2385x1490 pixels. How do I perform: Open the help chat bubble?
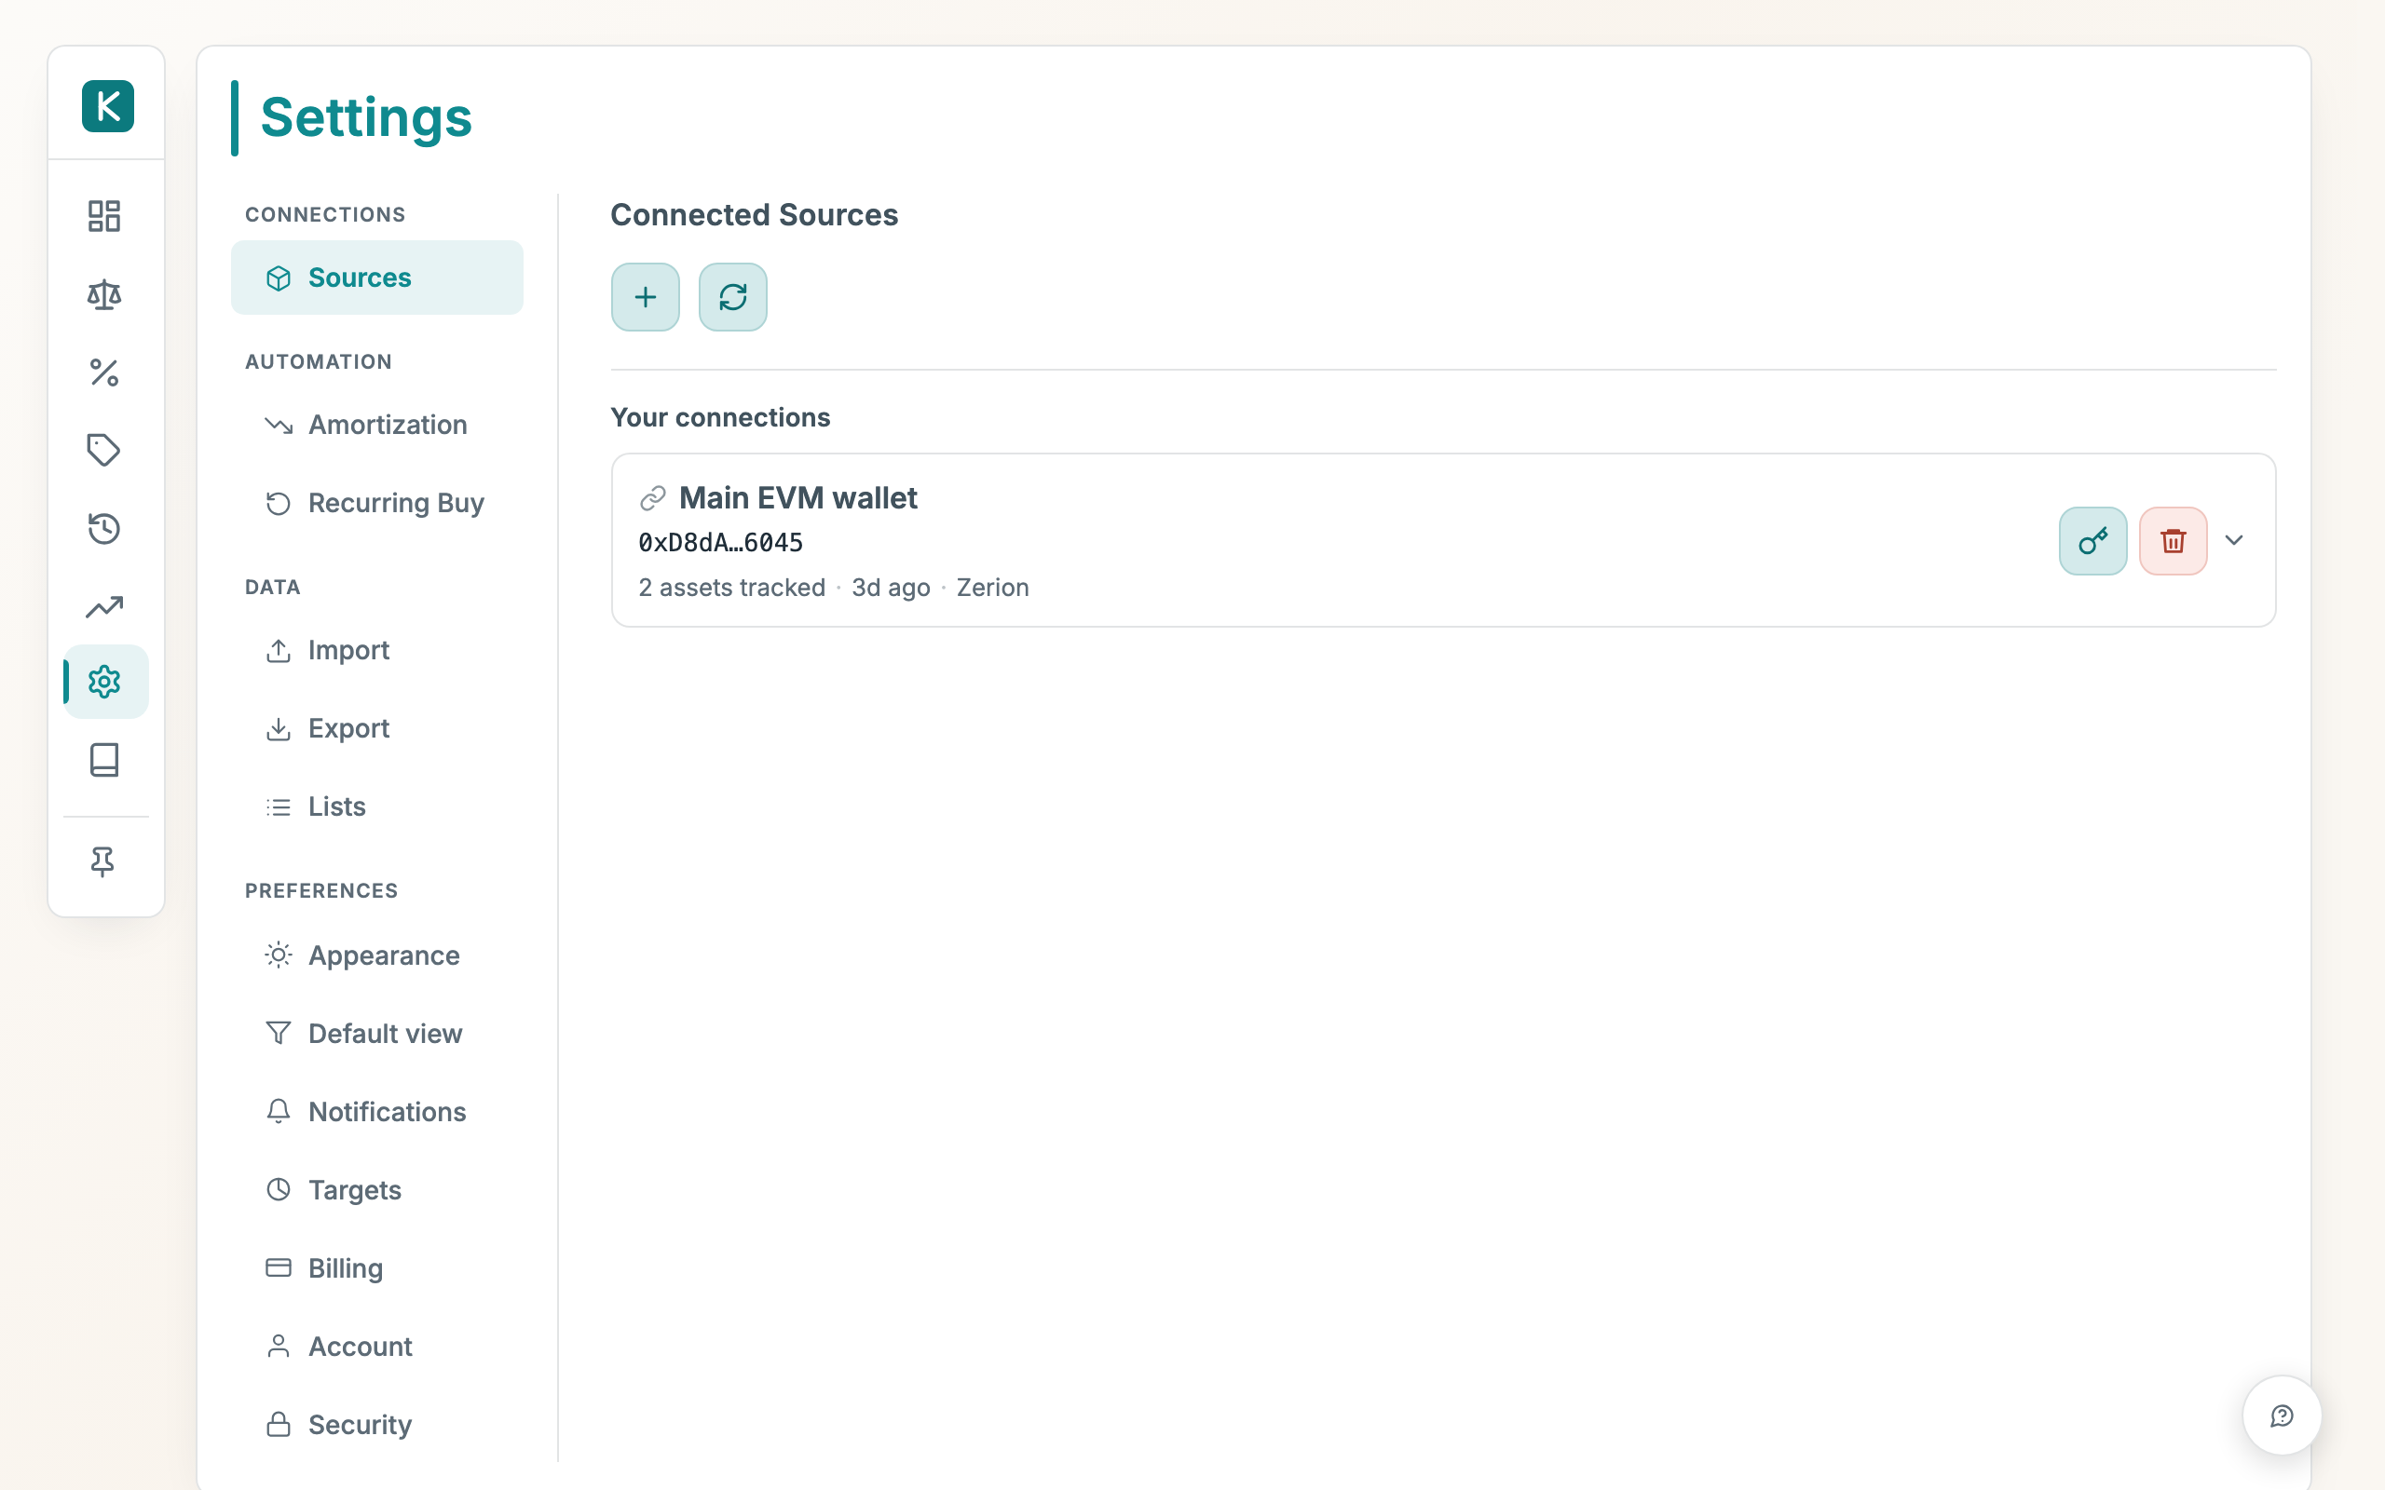(2282, 1415)
